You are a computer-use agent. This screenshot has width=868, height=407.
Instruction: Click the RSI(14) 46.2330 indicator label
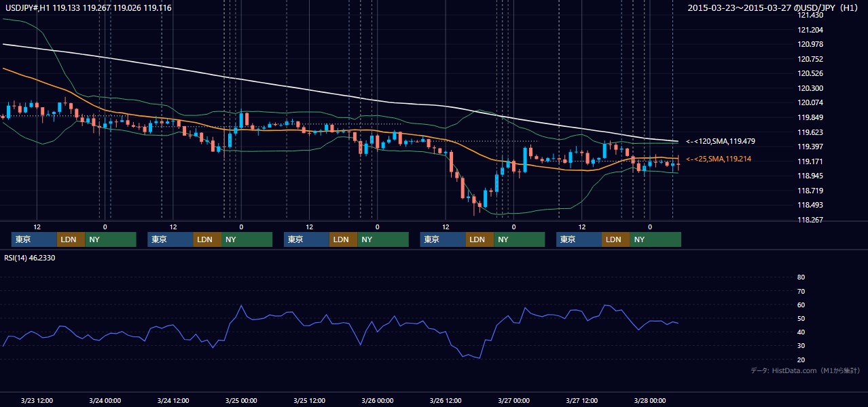tap(30, 258)
